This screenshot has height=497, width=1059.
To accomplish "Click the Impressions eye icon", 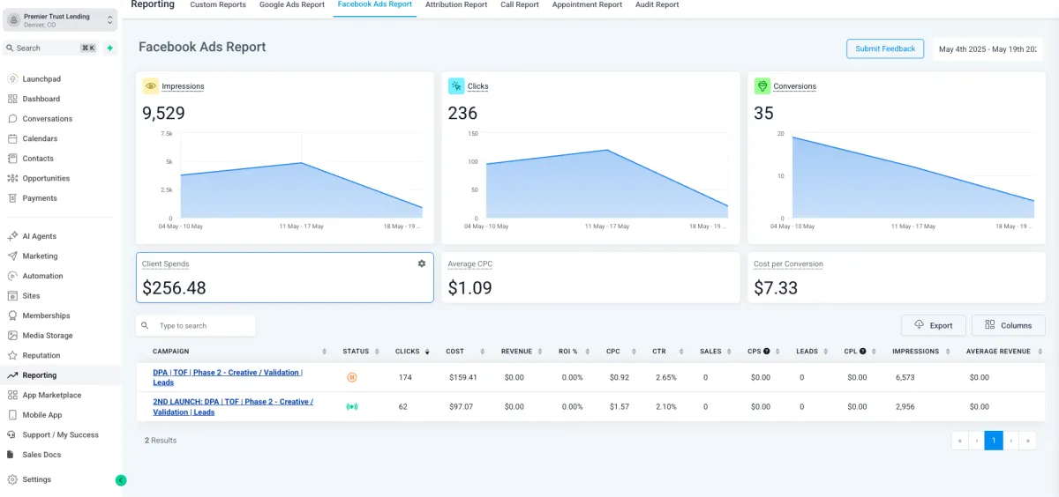I will (x=151, y=85).
